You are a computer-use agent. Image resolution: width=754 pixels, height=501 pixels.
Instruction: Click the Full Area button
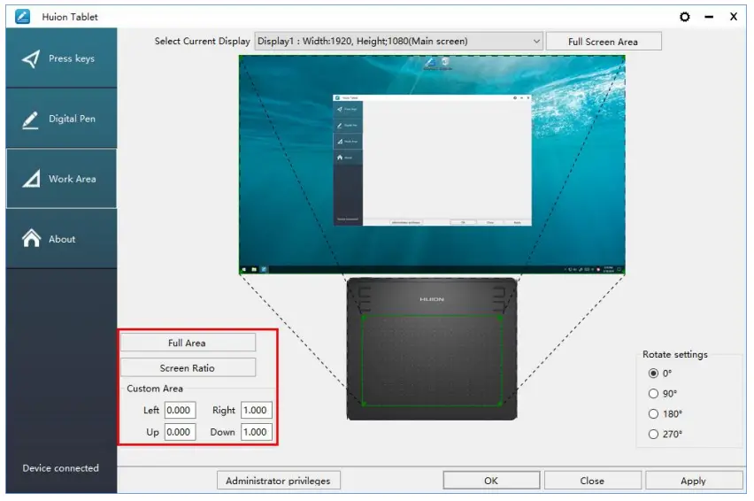(188, 343)
